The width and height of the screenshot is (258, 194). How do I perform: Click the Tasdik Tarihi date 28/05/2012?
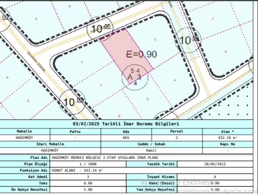[x=215, y=164]
